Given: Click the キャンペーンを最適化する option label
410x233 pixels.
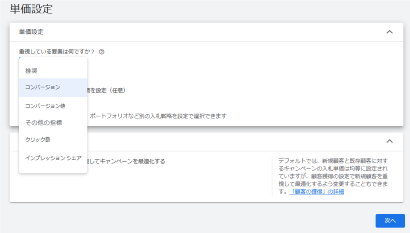Looking at the screenshot, I should coord(128,161).
